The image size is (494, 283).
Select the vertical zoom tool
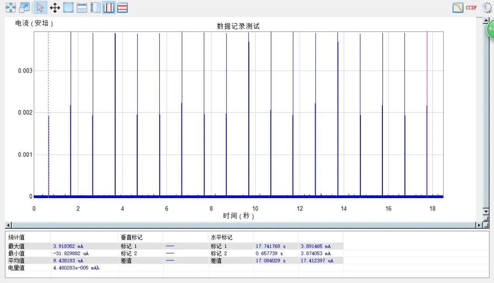point(95,8)
